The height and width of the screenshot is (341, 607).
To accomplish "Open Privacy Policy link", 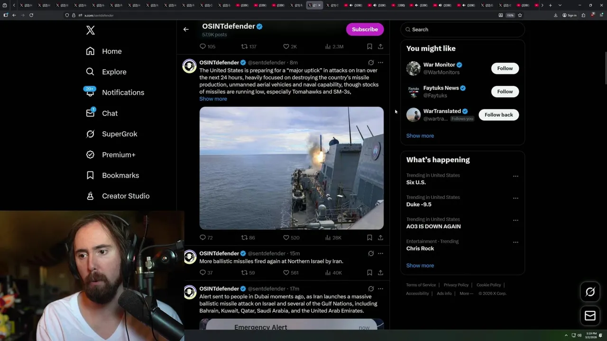I will [456, 285].
